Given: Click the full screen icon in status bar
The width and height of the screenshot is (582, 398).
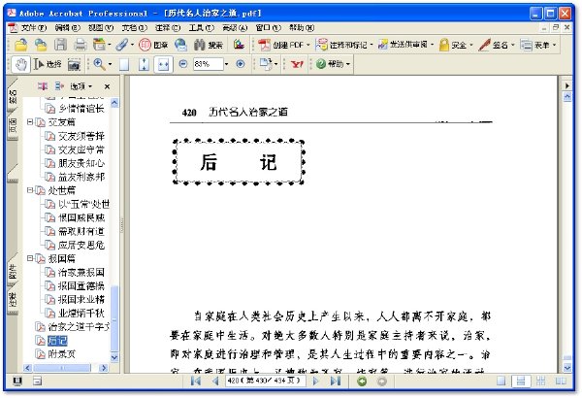Looking at the screenshot, I should (x=17, y=381).
